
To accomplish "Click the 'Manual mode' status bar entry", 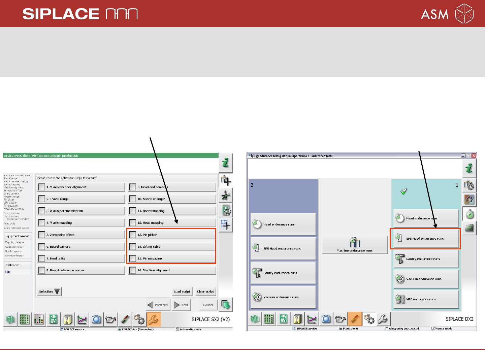I will coord(444,329).
